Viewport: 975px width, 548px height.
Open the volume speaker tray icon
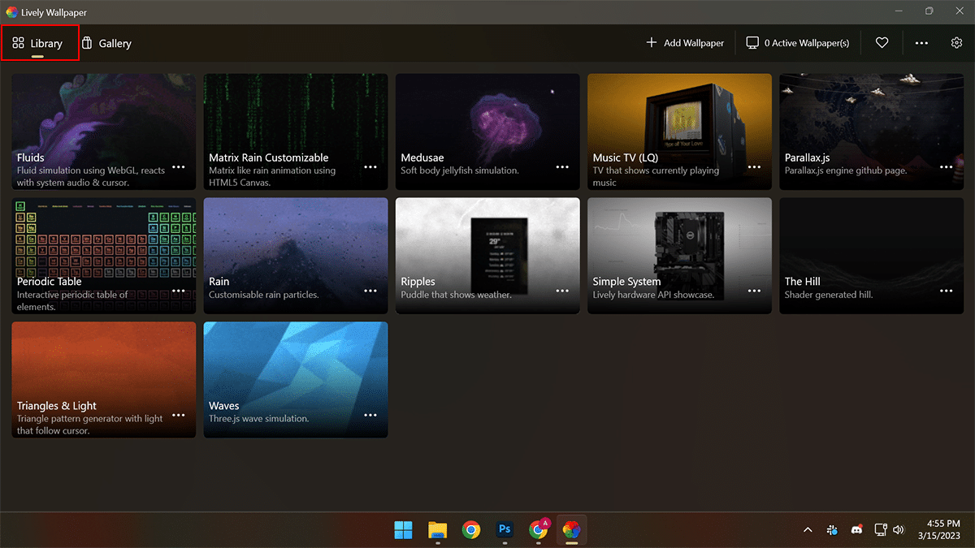(899, 530)
